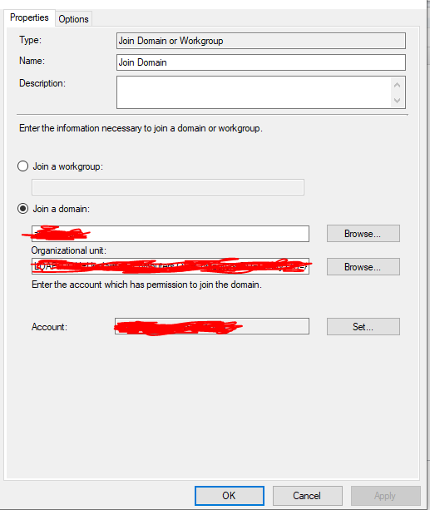Click inside the Description text area

tap(254, 92)
